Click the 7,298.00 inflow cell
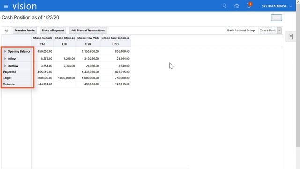The width and height of the screenshot is (300, 169). pos(65,59)
